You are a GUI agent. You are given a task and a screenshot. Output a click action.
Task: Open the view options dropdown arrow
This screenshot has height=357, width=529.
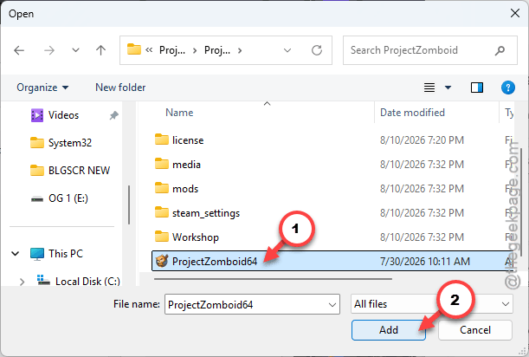(x=448, y=88)
